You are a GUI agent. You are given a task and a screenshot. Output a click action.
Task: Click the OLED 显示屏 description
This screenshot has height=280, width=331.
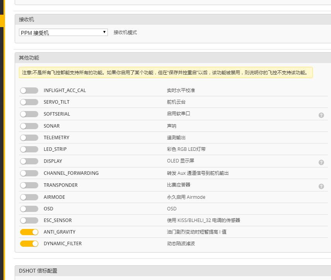click(181, 161)
